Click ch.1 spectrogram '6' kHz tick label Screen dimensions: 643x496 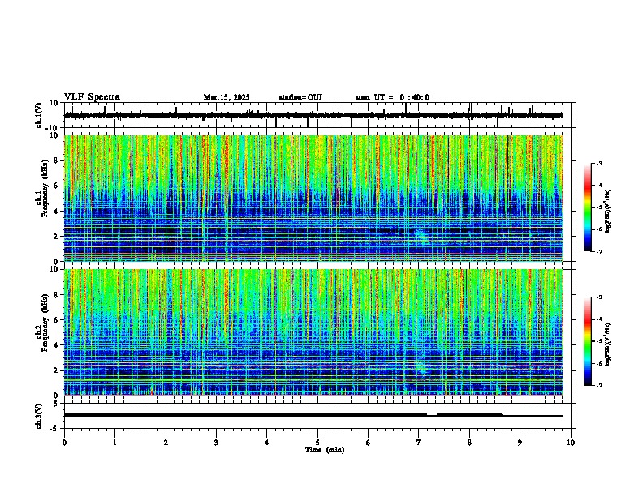coord(57,186)
